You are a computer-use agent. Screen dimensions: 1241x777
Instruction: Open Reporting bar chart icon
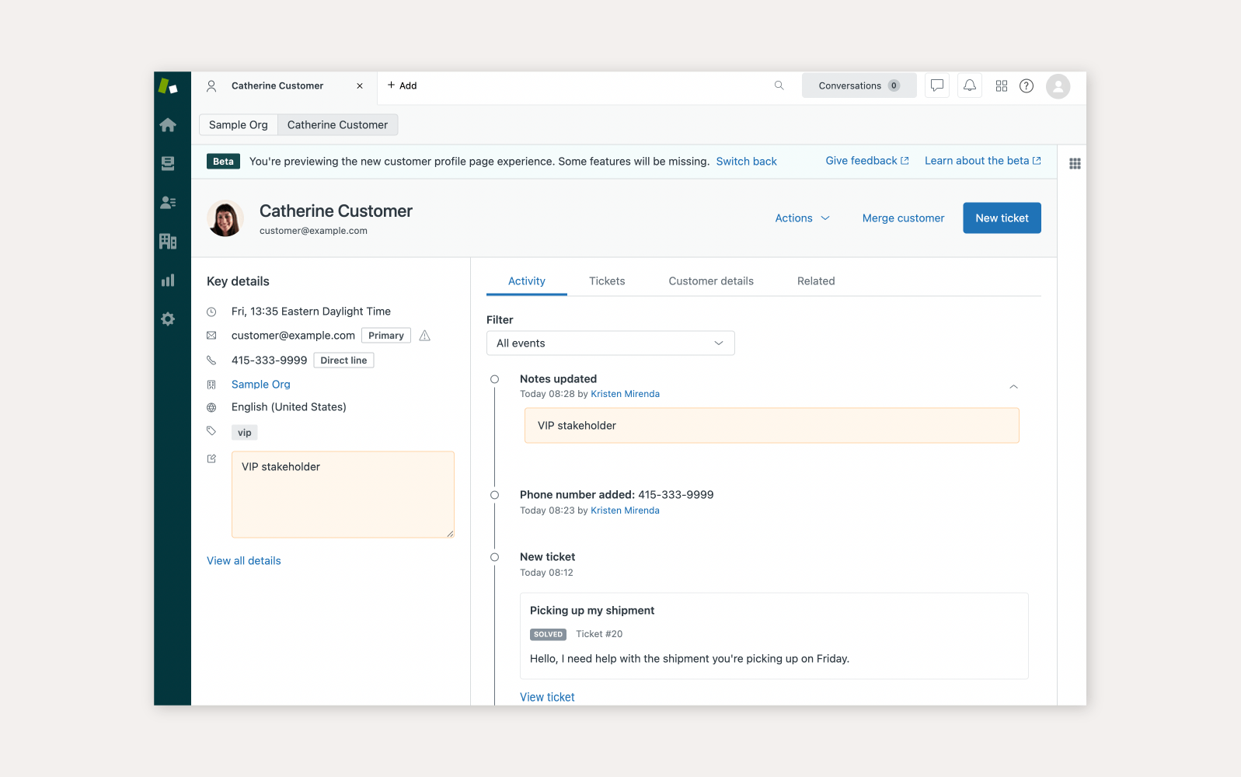coord(168,280)
